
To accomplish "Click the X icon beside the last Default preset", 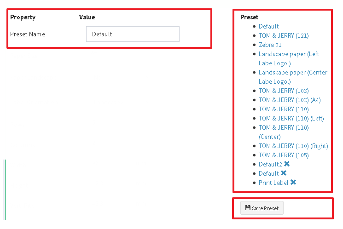I will tap(284, 173).
